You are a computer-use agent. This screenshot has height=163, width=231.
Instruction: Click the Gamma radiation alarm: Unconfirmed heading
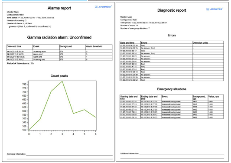point(59,37)
